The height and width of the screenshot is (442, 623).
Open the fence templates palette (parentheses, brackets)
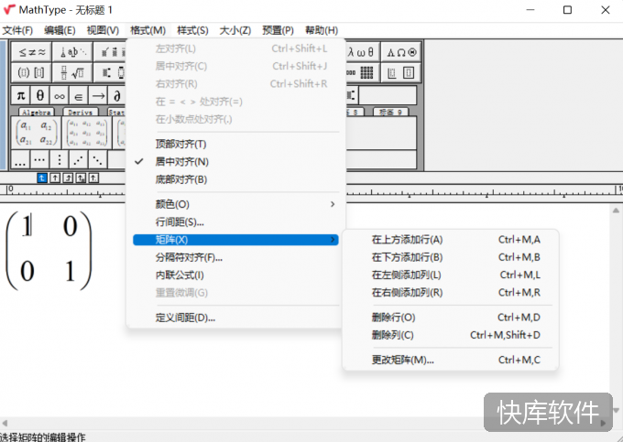click(x=32, y=72)
